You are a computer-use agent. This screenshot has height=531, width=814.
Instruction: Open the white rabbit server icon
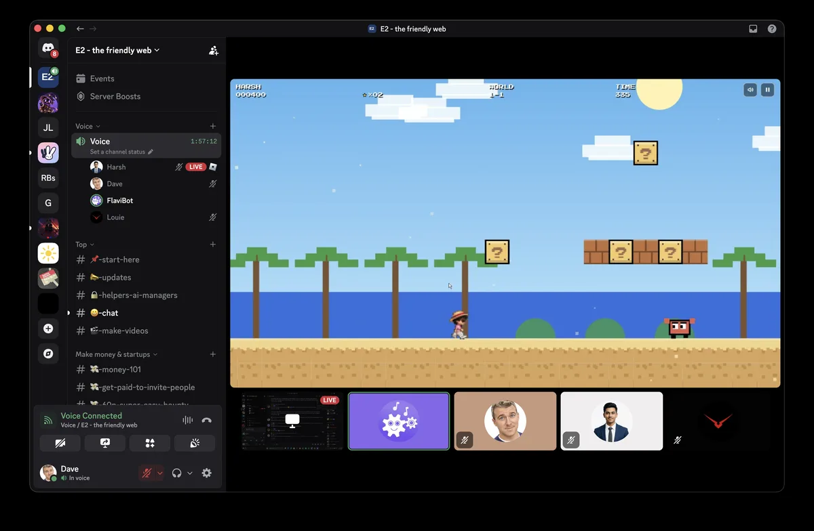point(48,153)
